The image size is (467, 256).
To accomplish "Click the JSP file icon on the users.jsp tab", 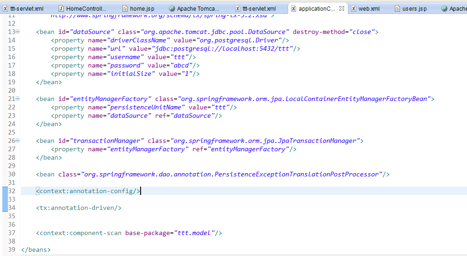I will tap(397, 8).
